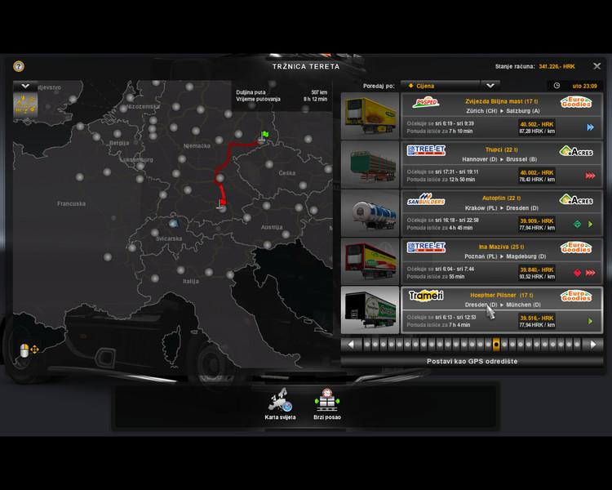The height and width of the screenshot is (490, 612).
Task: Click the mouse pan hint icon
Action: 29,350
